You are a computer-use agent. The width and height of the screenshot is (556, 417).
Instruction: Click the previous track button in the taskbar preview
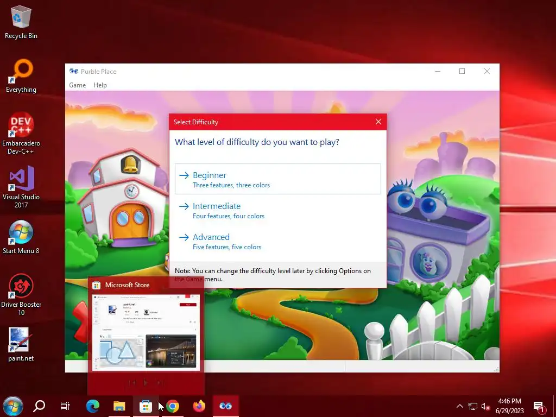click(132, 383)
